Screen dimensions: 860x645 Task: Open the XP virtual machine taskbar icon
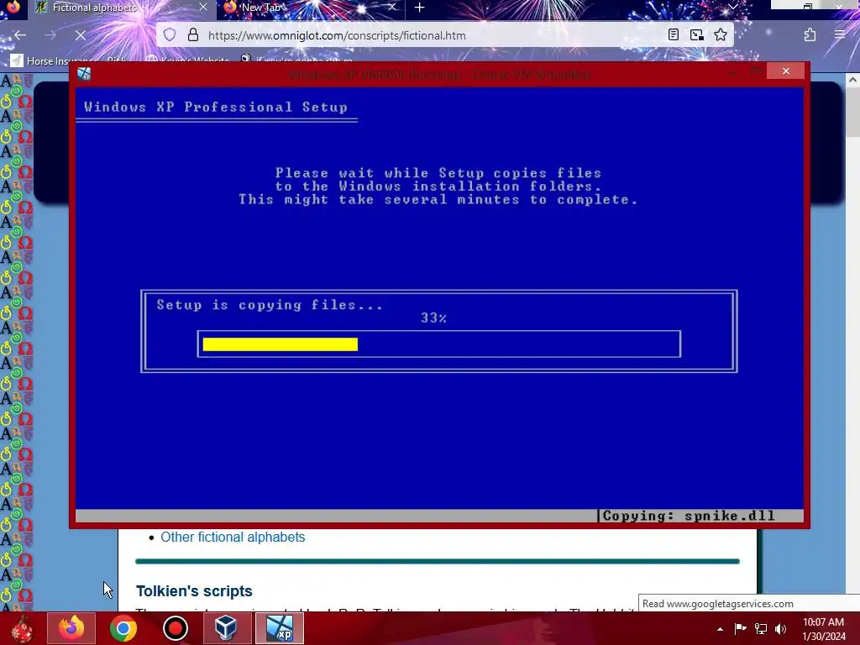tap(279, 628)
